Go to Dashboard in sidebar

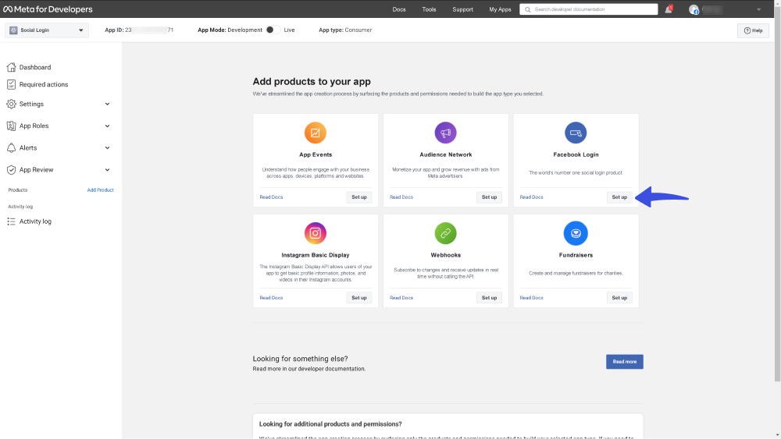35,67
